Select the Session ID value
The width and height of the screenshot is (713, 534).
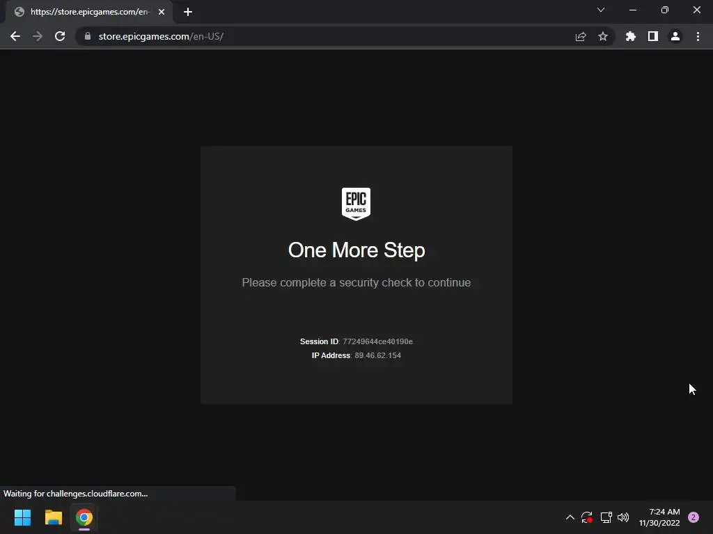pos(377,341)
